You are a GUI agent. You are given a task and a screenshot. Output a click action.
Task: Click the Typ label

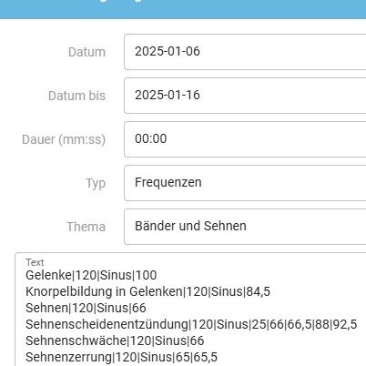[x=96, y=184]
